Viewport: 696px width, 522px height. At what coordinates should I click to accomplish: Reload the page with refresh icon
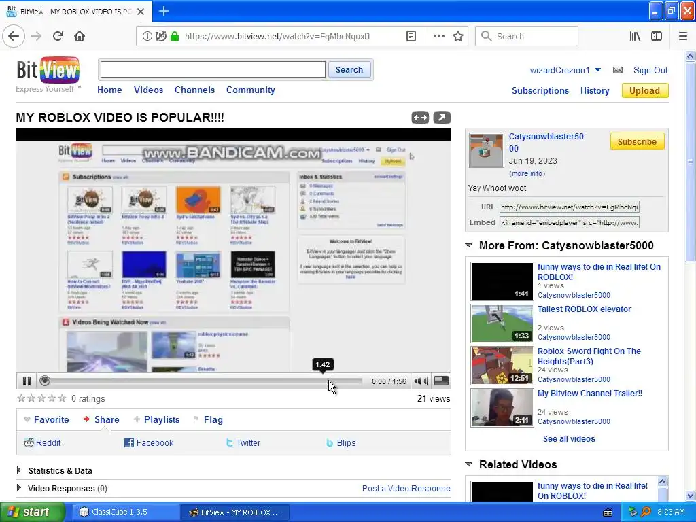58,36
